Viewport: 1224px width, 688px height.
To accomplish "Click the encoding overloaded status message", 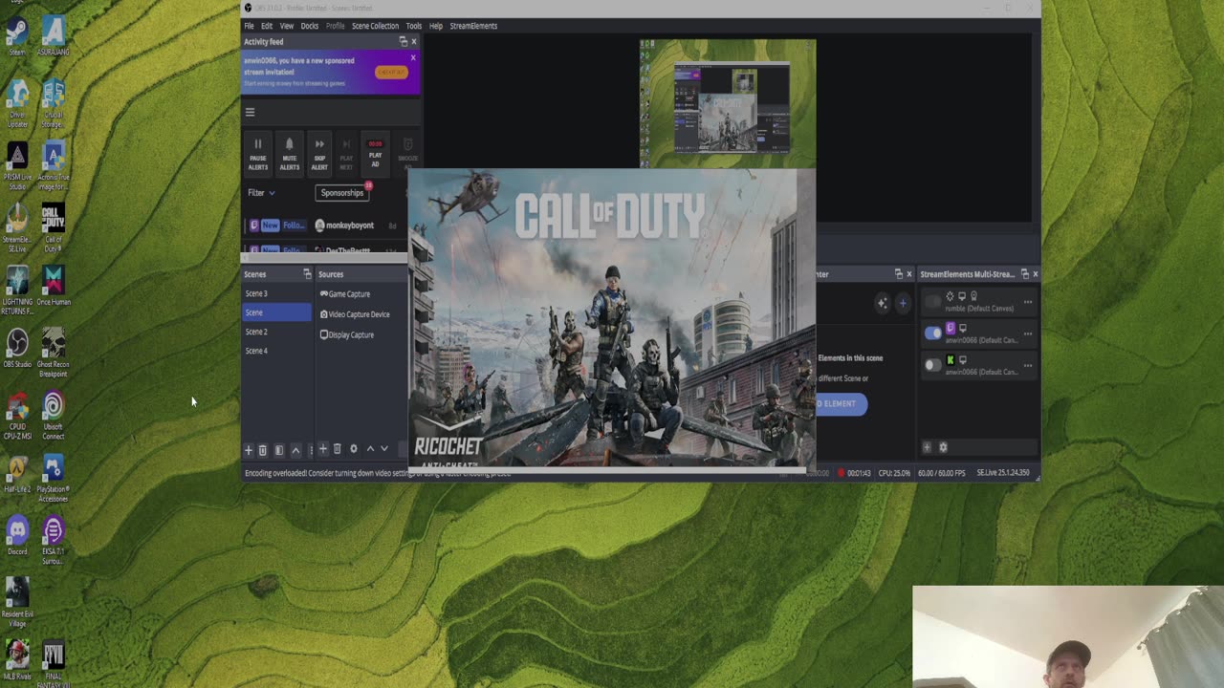I will click(378, 473).
